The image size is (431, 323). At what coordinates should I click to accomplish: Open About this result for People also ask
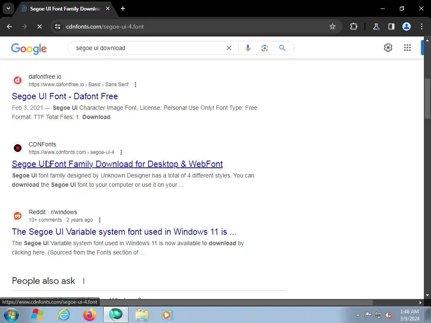pos(84,281)
